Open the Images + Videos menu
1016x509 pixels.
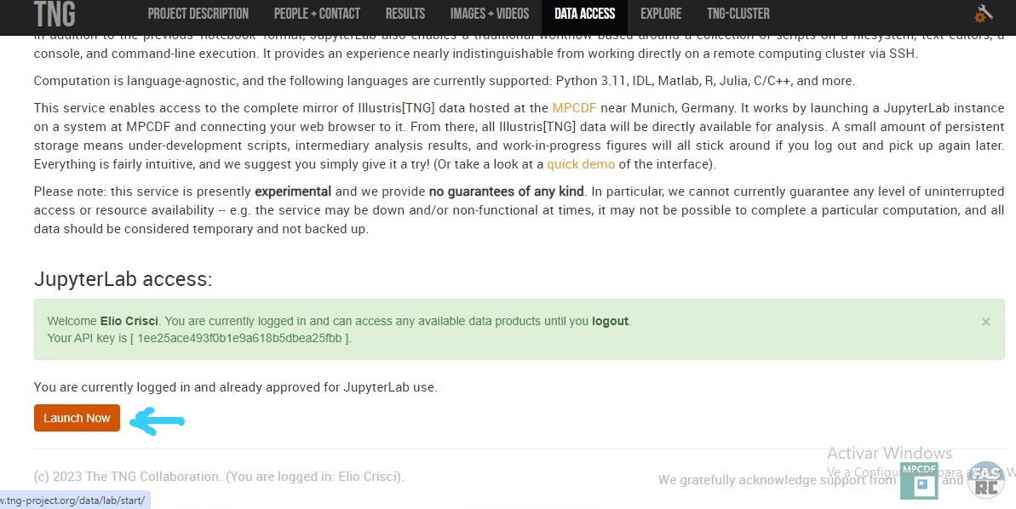coord(490,14)
